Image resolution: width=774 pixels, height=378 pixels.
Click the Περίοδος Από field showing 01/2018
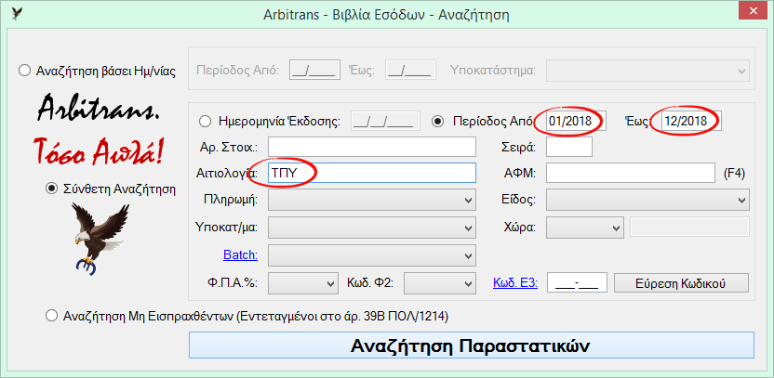[576, 122]
